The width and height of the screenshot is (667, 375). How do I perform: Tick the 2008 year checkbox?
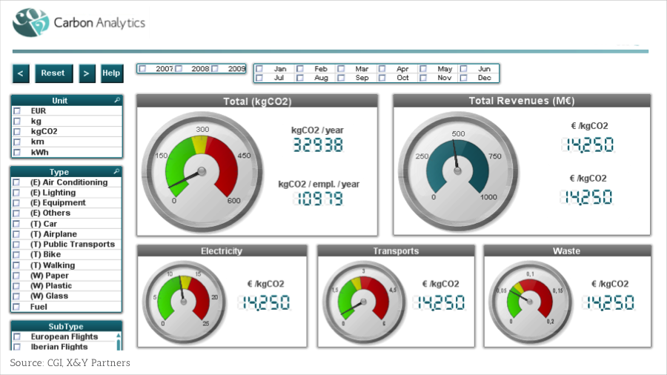click(177, 69)
